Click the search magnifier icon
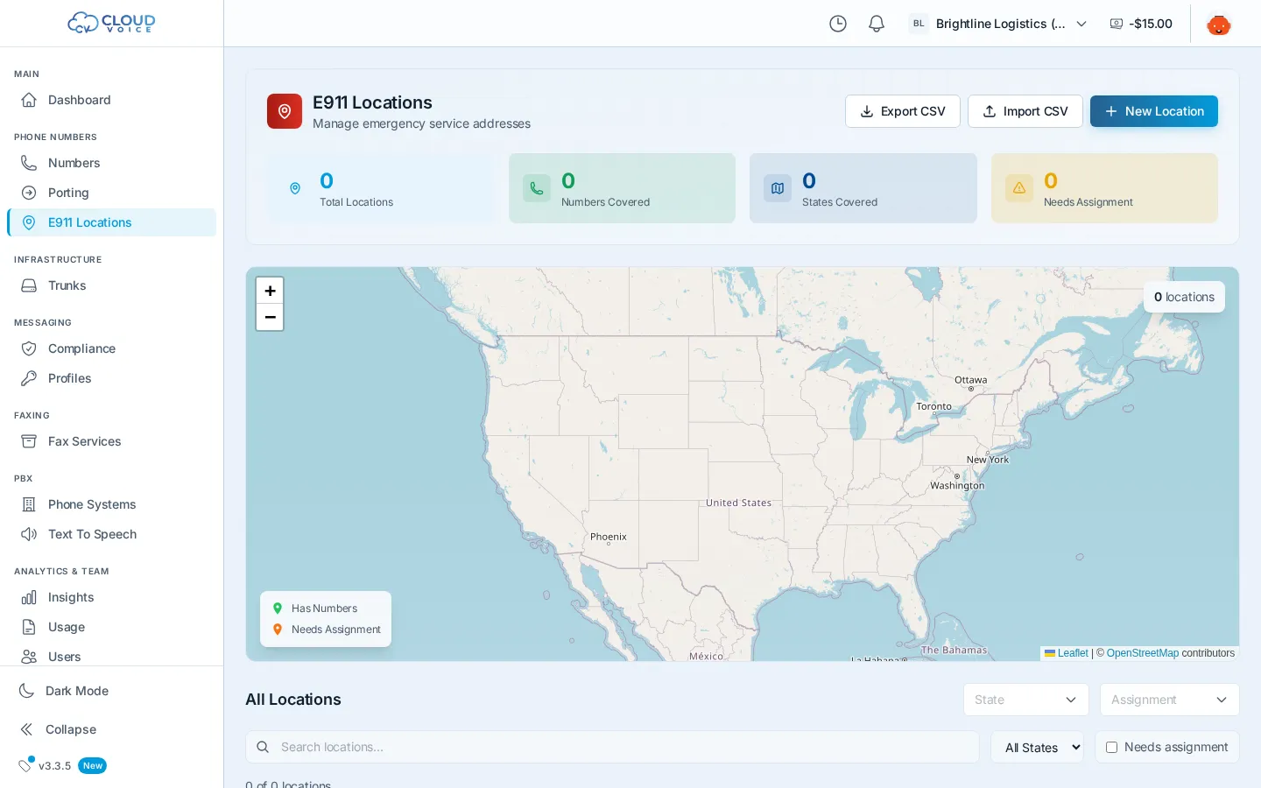The image size is (1261, 788). pos(263,747)
